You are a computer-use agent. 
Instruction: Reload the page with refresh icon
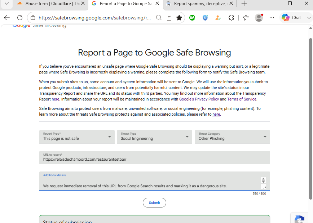(20, 18)
